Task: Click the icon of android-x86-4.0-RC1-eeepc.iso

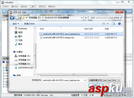Action: pyautogui.click(x=41, y=38)
